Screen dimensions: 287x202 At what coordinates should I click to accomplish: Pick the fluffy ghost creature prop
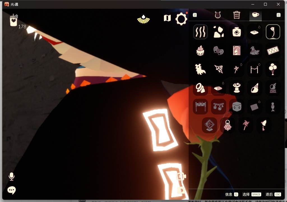click(x=200, y=69)
